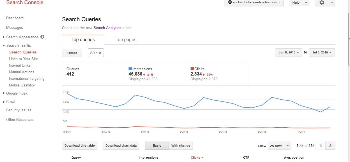Screen dimensions: 350x162
Task: Open the Jun 8, 2015 start date dropdown
Action: [289, 53]
